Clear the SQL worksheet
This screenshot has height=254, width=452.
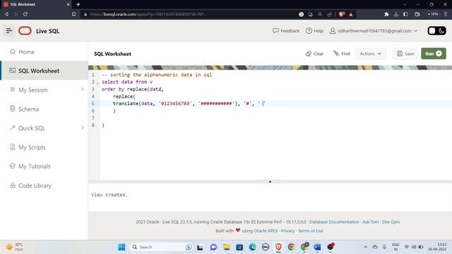tap(314, 54)
